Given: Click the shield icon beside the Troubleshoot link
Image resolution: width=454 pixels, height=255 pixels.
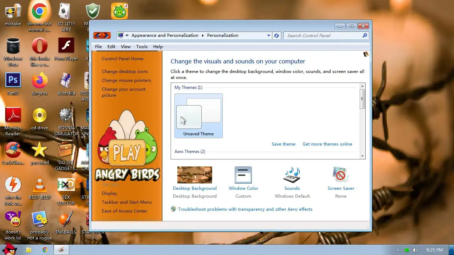Looking at the screenshot, I should click(173, 209).
